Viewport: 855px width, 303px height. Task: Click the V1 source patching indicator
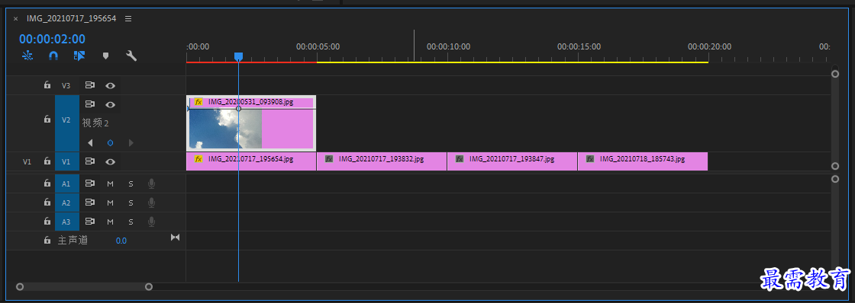tap(27, 161)
